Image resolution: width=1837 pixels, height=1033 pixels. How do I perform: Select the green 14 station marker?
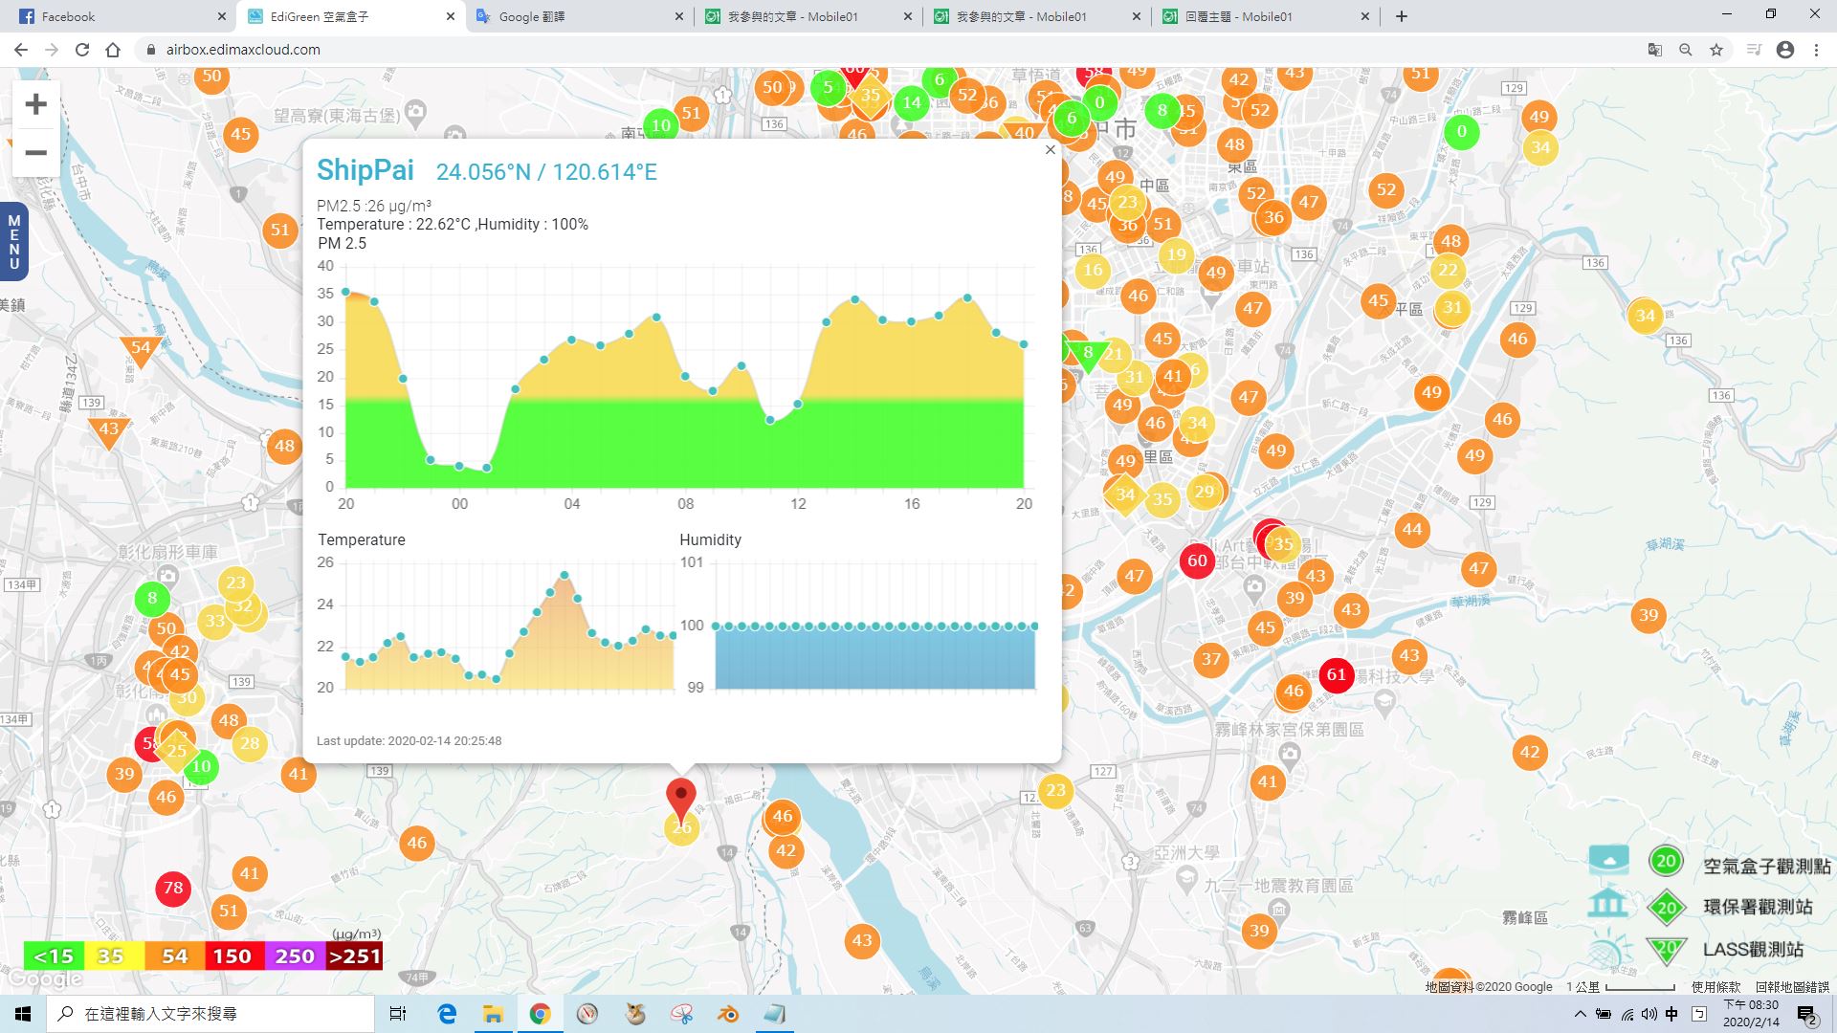pos(912,102)
